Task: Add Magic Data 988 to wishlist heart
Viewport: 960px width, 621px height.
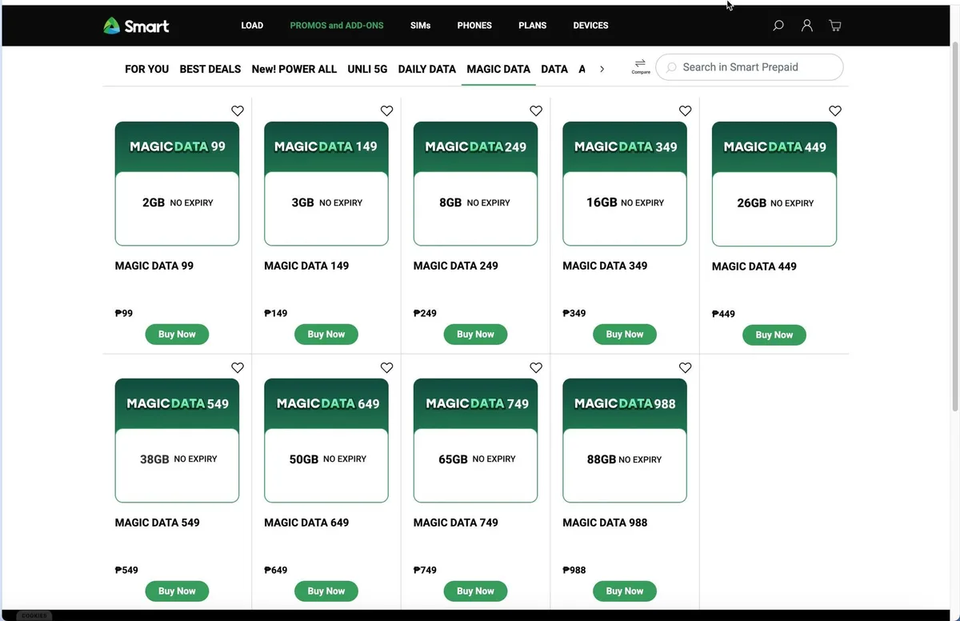Action: pos(686,368)
